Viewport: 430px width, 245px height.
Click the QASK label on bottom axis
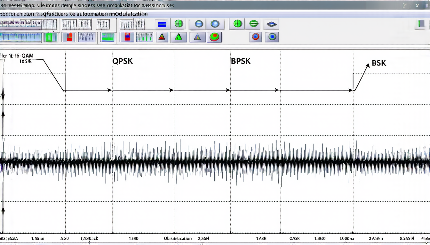click(294, 238)
